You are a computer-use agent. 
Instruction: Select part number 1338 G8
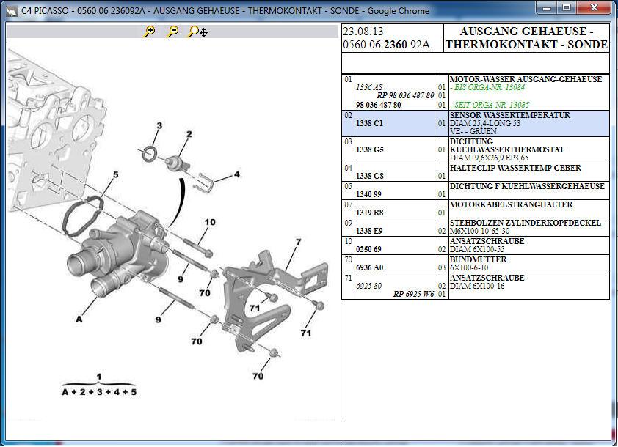pos(370,176)
